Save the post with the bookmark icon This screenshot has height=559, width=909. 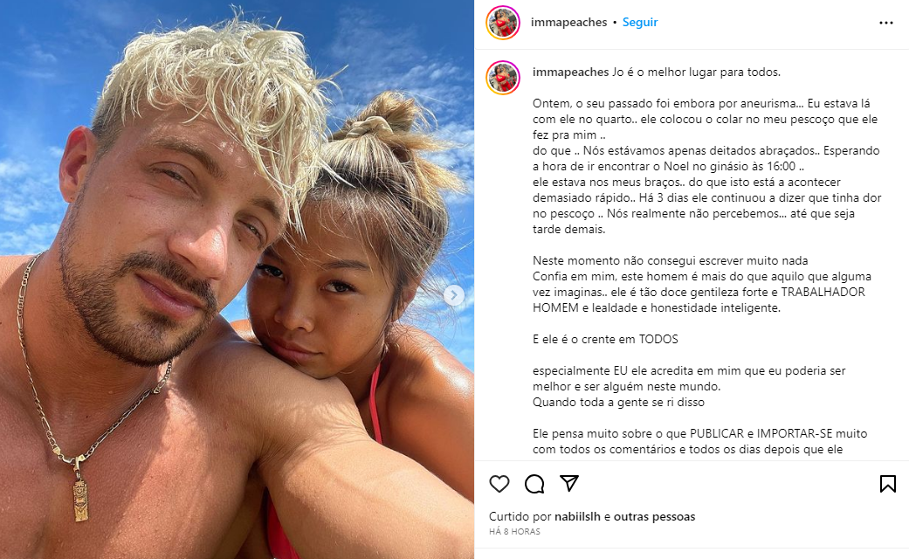[887, 484]
